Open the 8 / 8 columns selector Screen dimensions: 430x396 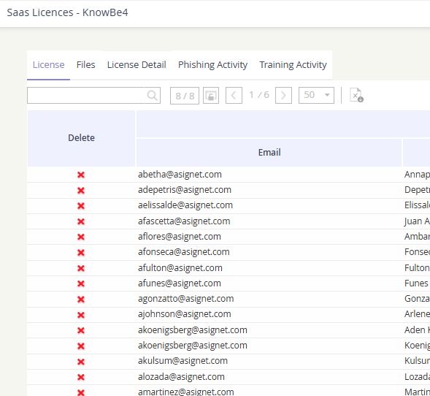185,96
